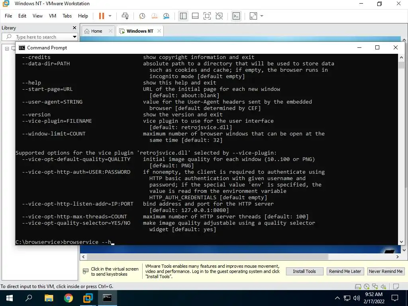Click the '--start-page=URL' option text
Viewport: 408px width, 306px height.
click(x=47, y=89)
